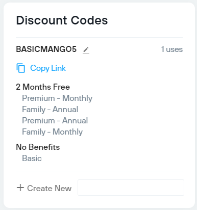Click the word New in Create New
This screenshot has height=210, width=197.
point(63,188)
